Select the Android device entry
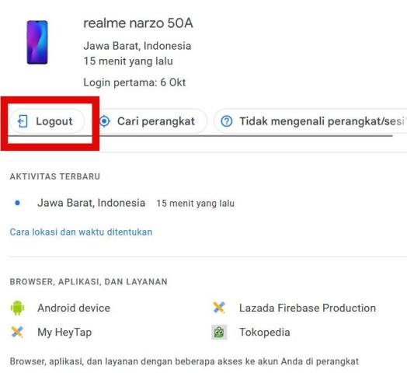The height and width of the screenshot is (373, 407). coord(74,308)
